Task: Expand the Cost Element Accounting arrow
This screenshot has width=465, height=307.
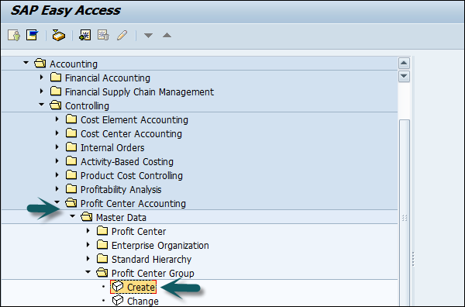Action: 57,119
